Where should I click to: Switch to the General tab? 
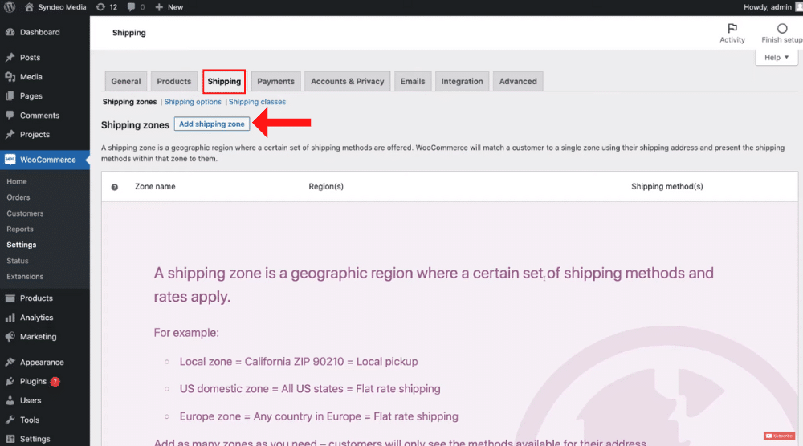pos(125,81)
